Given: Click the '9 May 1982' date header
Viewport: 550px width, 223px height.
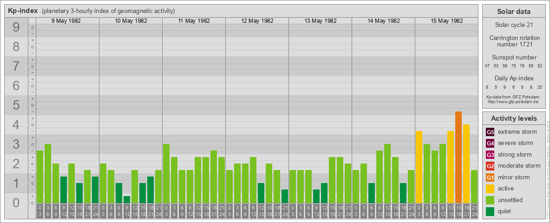Looking at the screenshot, I should [66, 21].
